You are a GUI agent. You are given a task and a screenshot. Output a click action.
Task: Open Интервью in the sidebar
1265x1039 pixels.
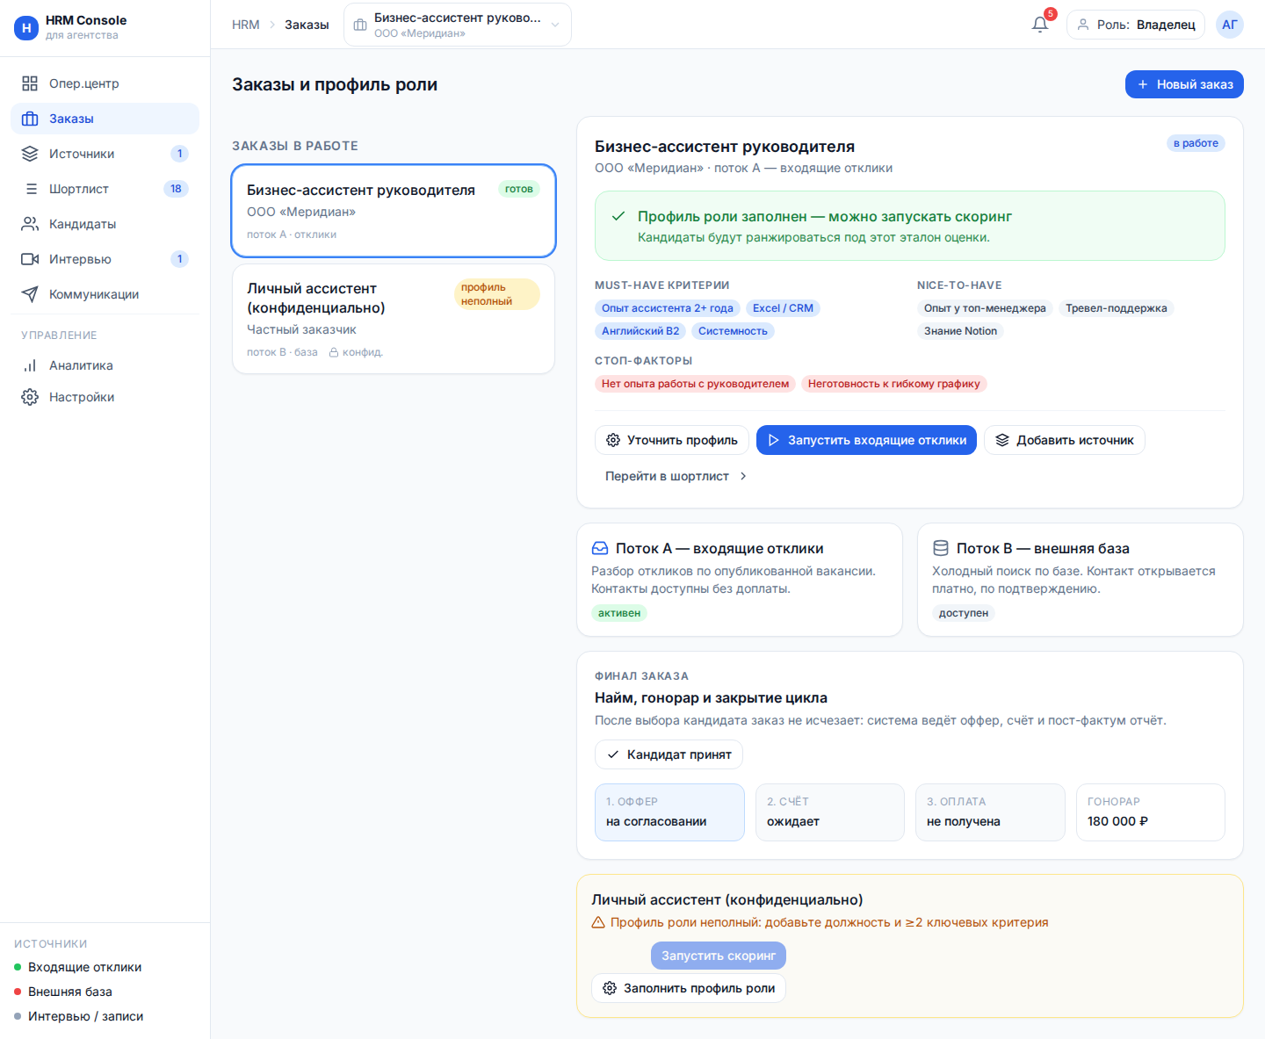pyautogui.click(x=105, y=259)
